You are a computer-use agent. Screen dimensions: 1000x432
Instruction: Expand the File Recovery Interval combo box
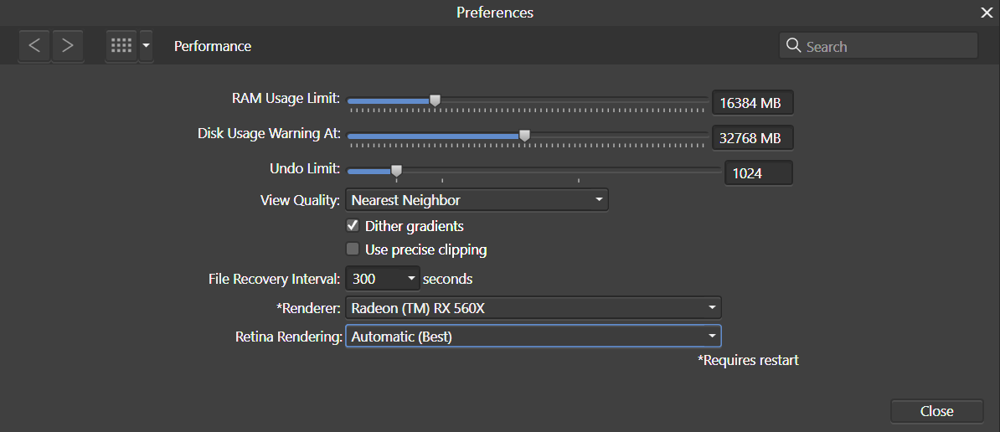coord(383,279)
